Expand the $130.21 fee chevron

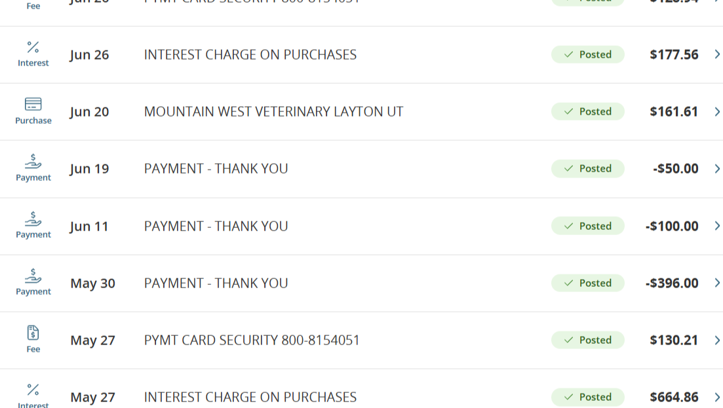point(717,340)
